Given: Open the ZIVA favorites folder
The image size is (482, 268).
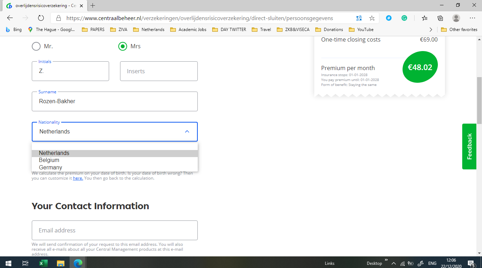Looking at the screenshot, I should [119, 30].
